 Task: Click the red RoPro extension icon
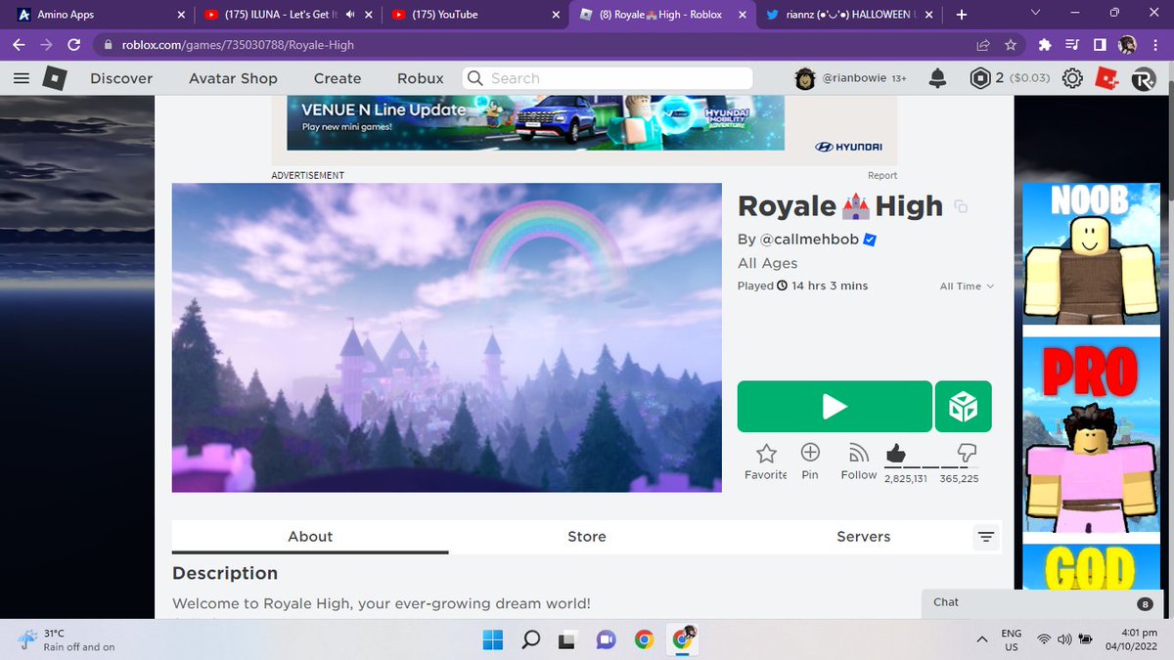1106,78
